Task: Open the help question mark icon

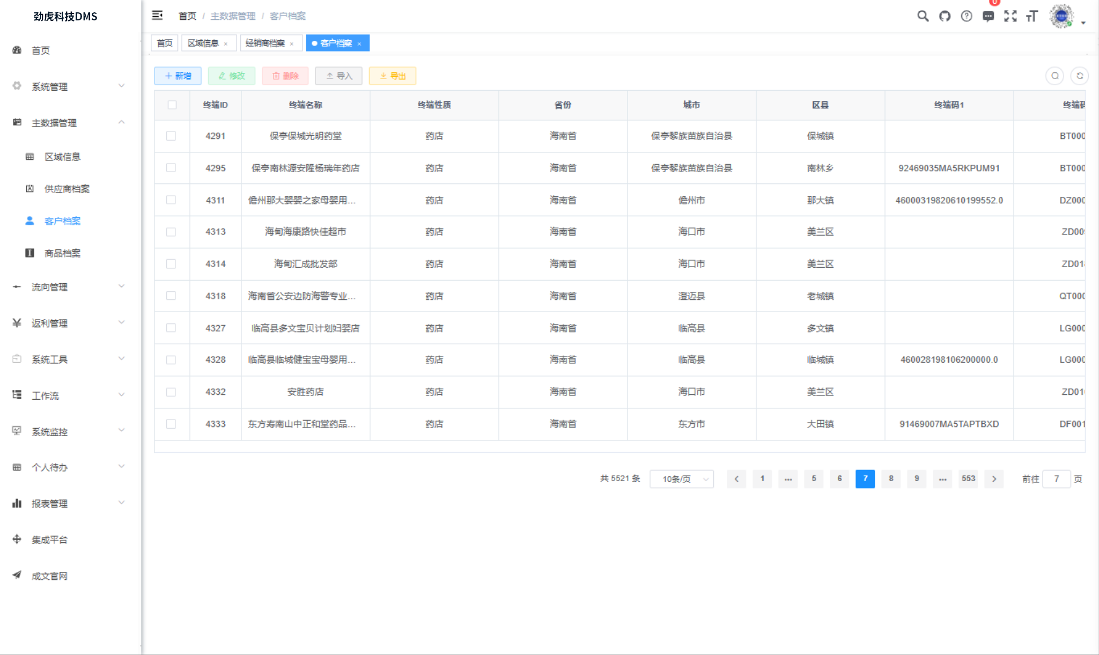Action: [967, 16]
